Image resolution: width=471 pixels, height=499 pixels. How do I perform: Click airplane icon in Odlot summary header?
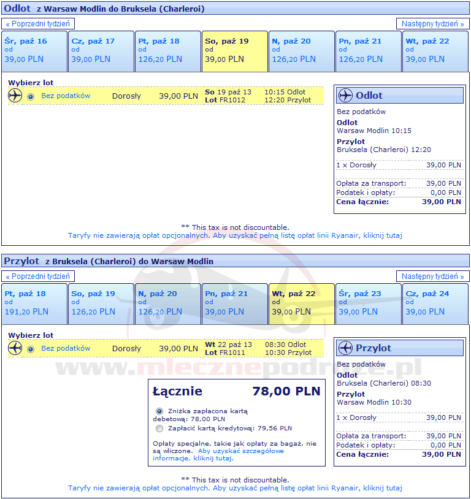(346, 96)
